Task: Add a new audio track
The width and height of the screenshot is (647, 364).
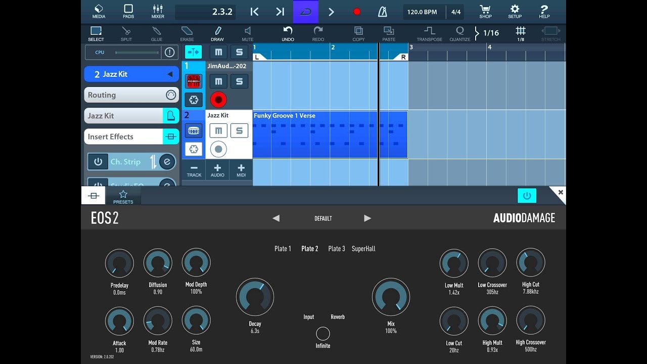Action: [x=217, y=170]
